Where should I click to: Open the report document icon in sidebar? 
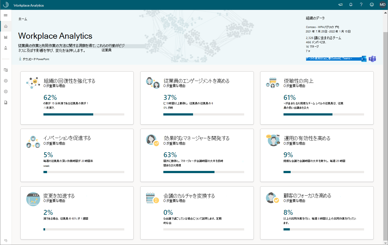(x=6, y=102)
